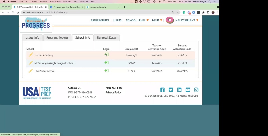Click the Wi-Fi icon in the menu bar
This screenshot has width=268, height=136.
coord(164,2)
